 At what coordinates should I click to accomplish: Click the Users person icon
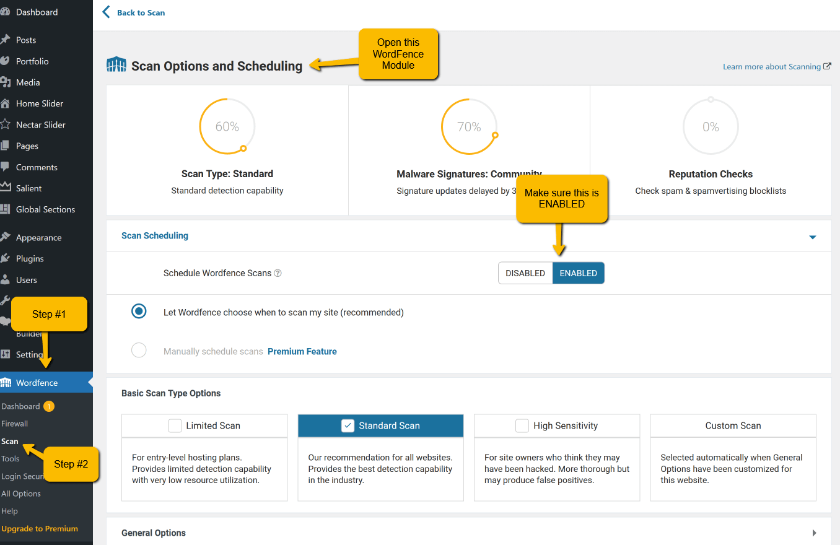5,280
